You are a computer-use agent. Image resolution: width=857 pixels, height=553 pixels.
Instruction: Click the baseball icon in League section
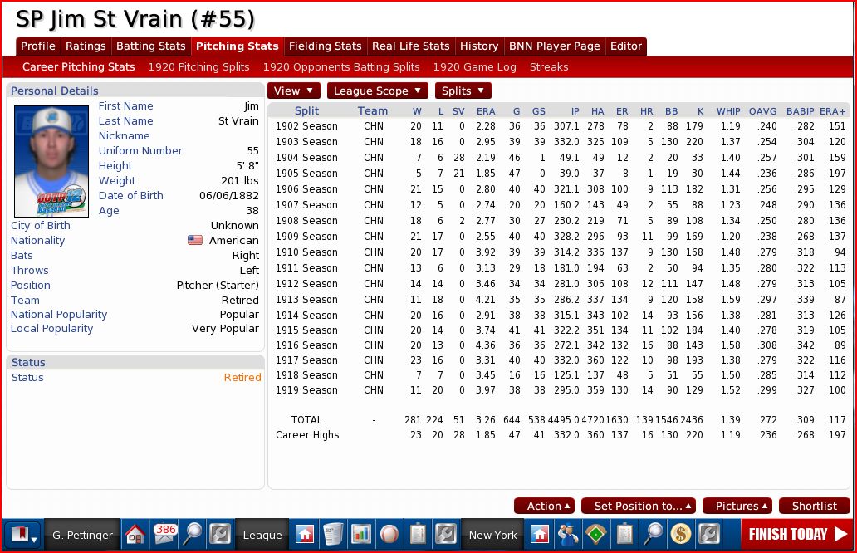click(x=389, y=534)
